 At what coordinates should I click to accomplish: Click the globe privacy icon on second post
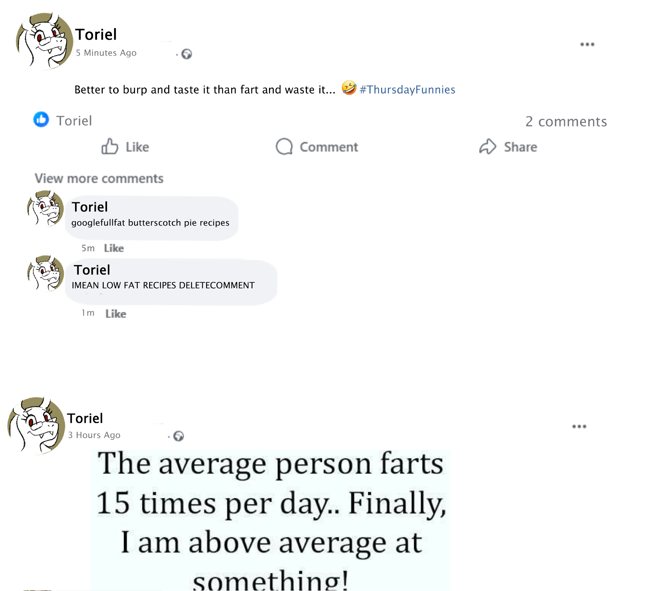[x=179, y=436]
